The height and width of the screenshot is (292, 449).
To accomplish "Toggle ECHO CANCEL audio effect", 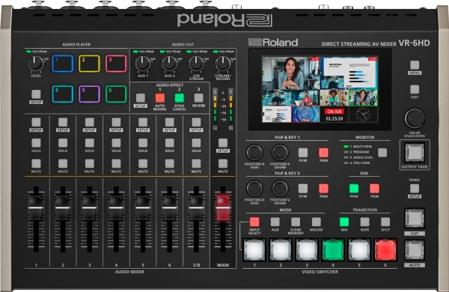I will 180,98.
